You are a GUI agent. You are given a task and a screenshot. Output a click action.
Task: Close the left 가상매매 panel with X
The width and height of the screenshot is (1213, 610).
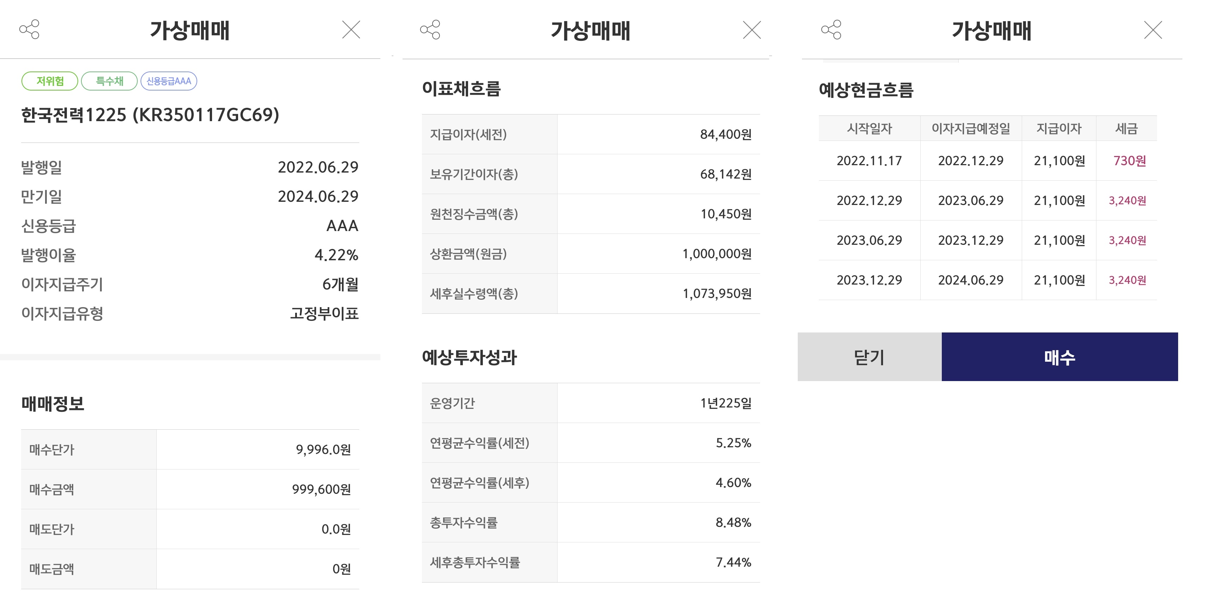(x=351, y=30)
